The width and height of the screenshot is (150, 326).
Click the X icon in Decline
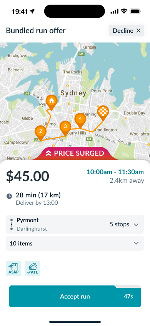138,31
